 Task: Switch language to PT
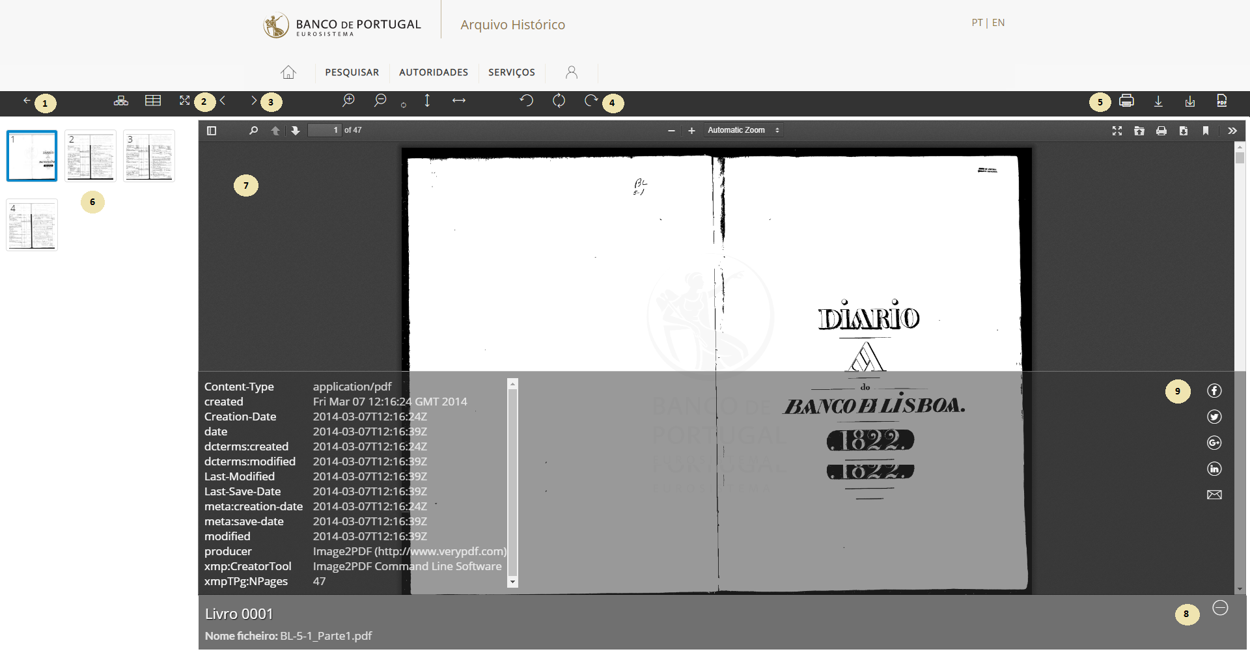977,23
